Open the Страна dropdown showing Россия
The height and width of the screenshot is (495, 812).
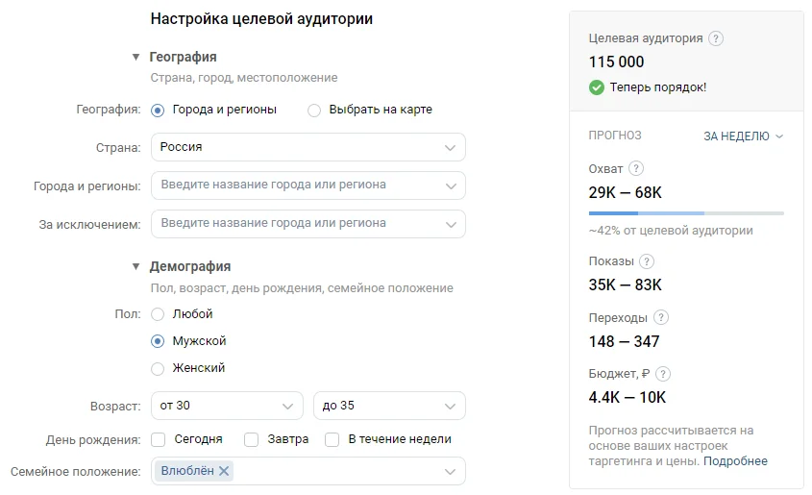coord(308,147)
